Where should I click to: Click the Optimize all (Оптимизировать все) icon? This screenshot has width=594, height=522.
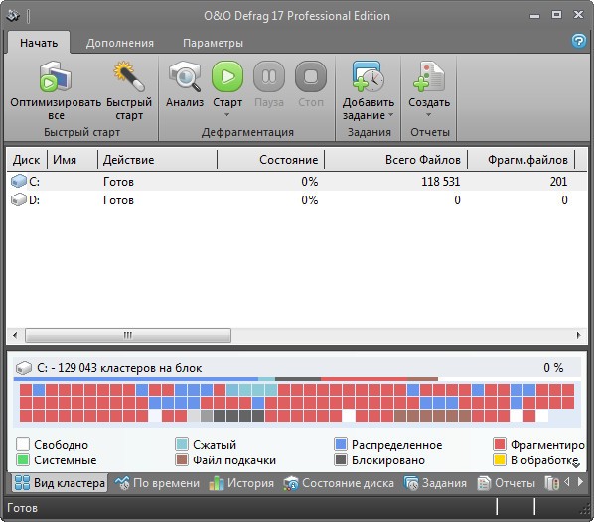56,76
